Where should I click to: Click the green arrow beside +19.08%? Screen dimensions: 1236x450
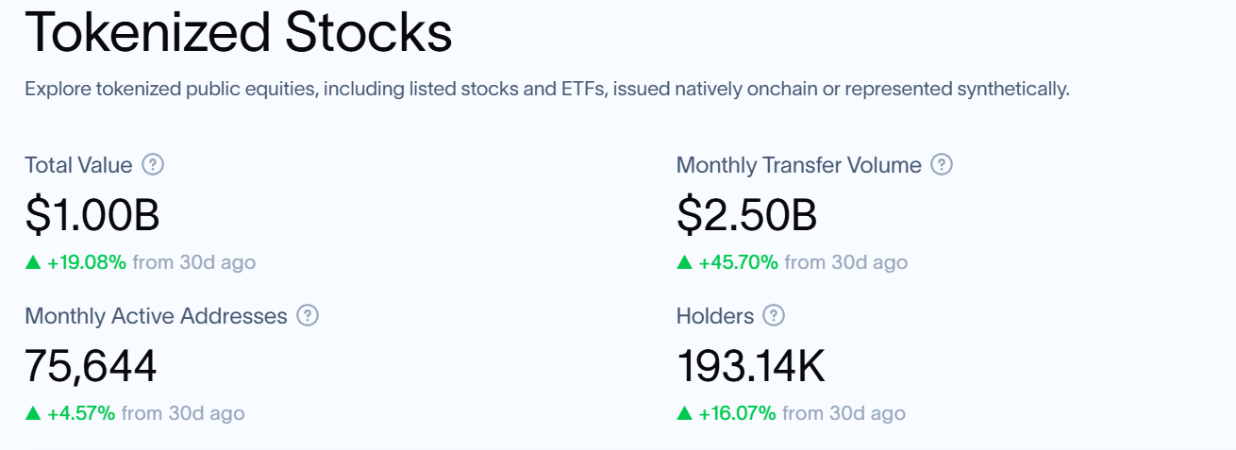pyautogui.click(x=33, y=262)
